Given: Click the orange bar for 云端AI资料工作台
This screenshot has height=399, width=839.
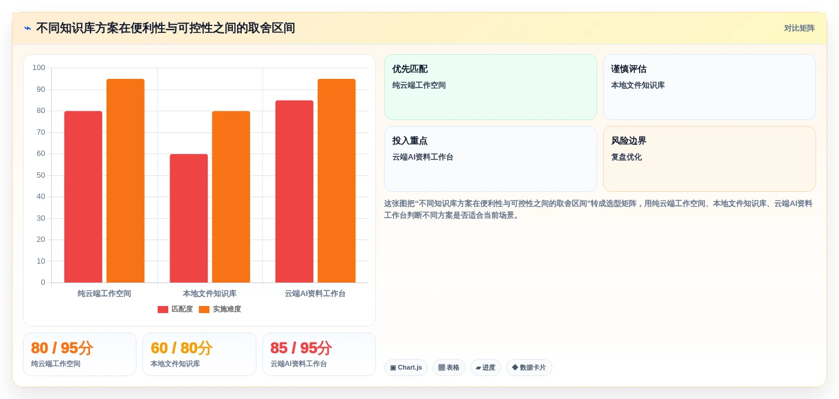Looking at the screenshot, I should (337, 181).
